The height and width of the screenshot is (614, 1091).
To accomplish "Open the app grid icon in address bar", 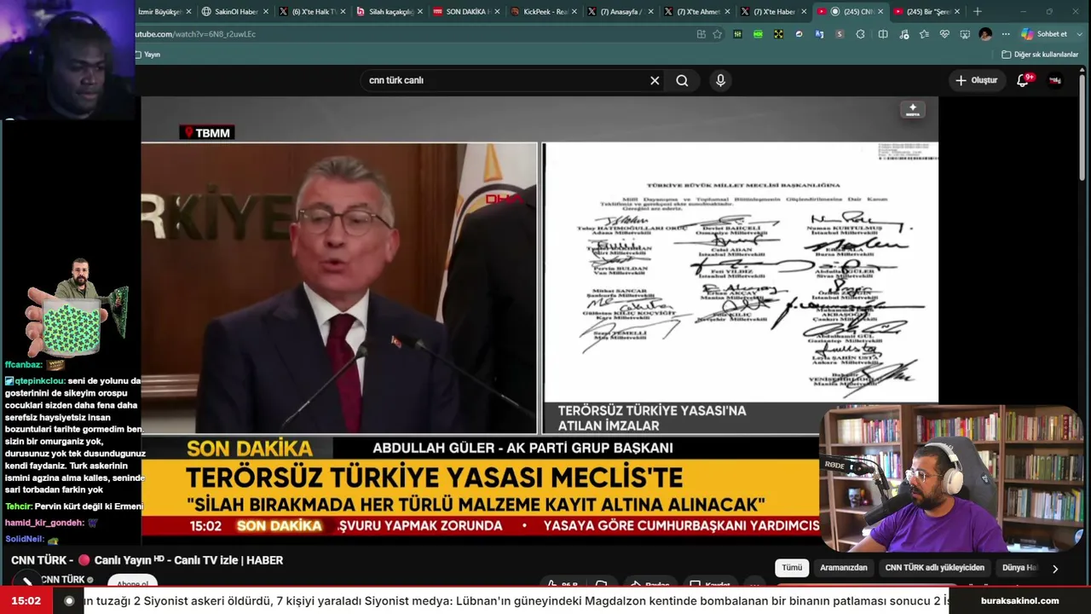I will pyautogui.click(x=701, y=34).
